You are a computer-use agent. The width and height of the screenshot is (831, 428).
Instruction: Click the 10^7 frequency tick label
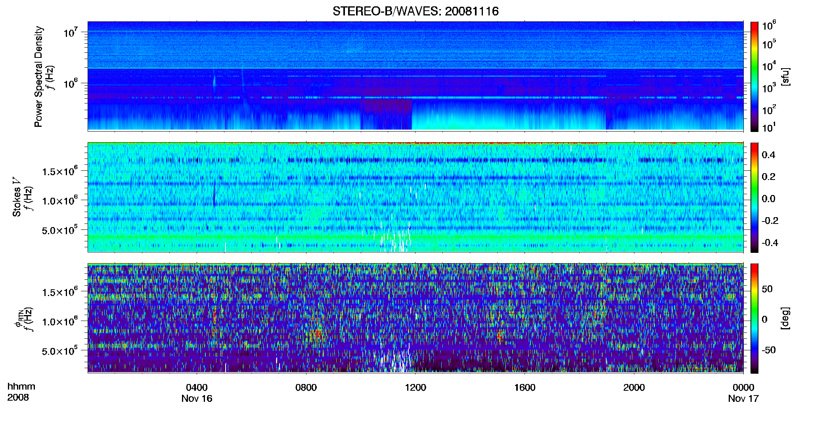click(70, 32)
